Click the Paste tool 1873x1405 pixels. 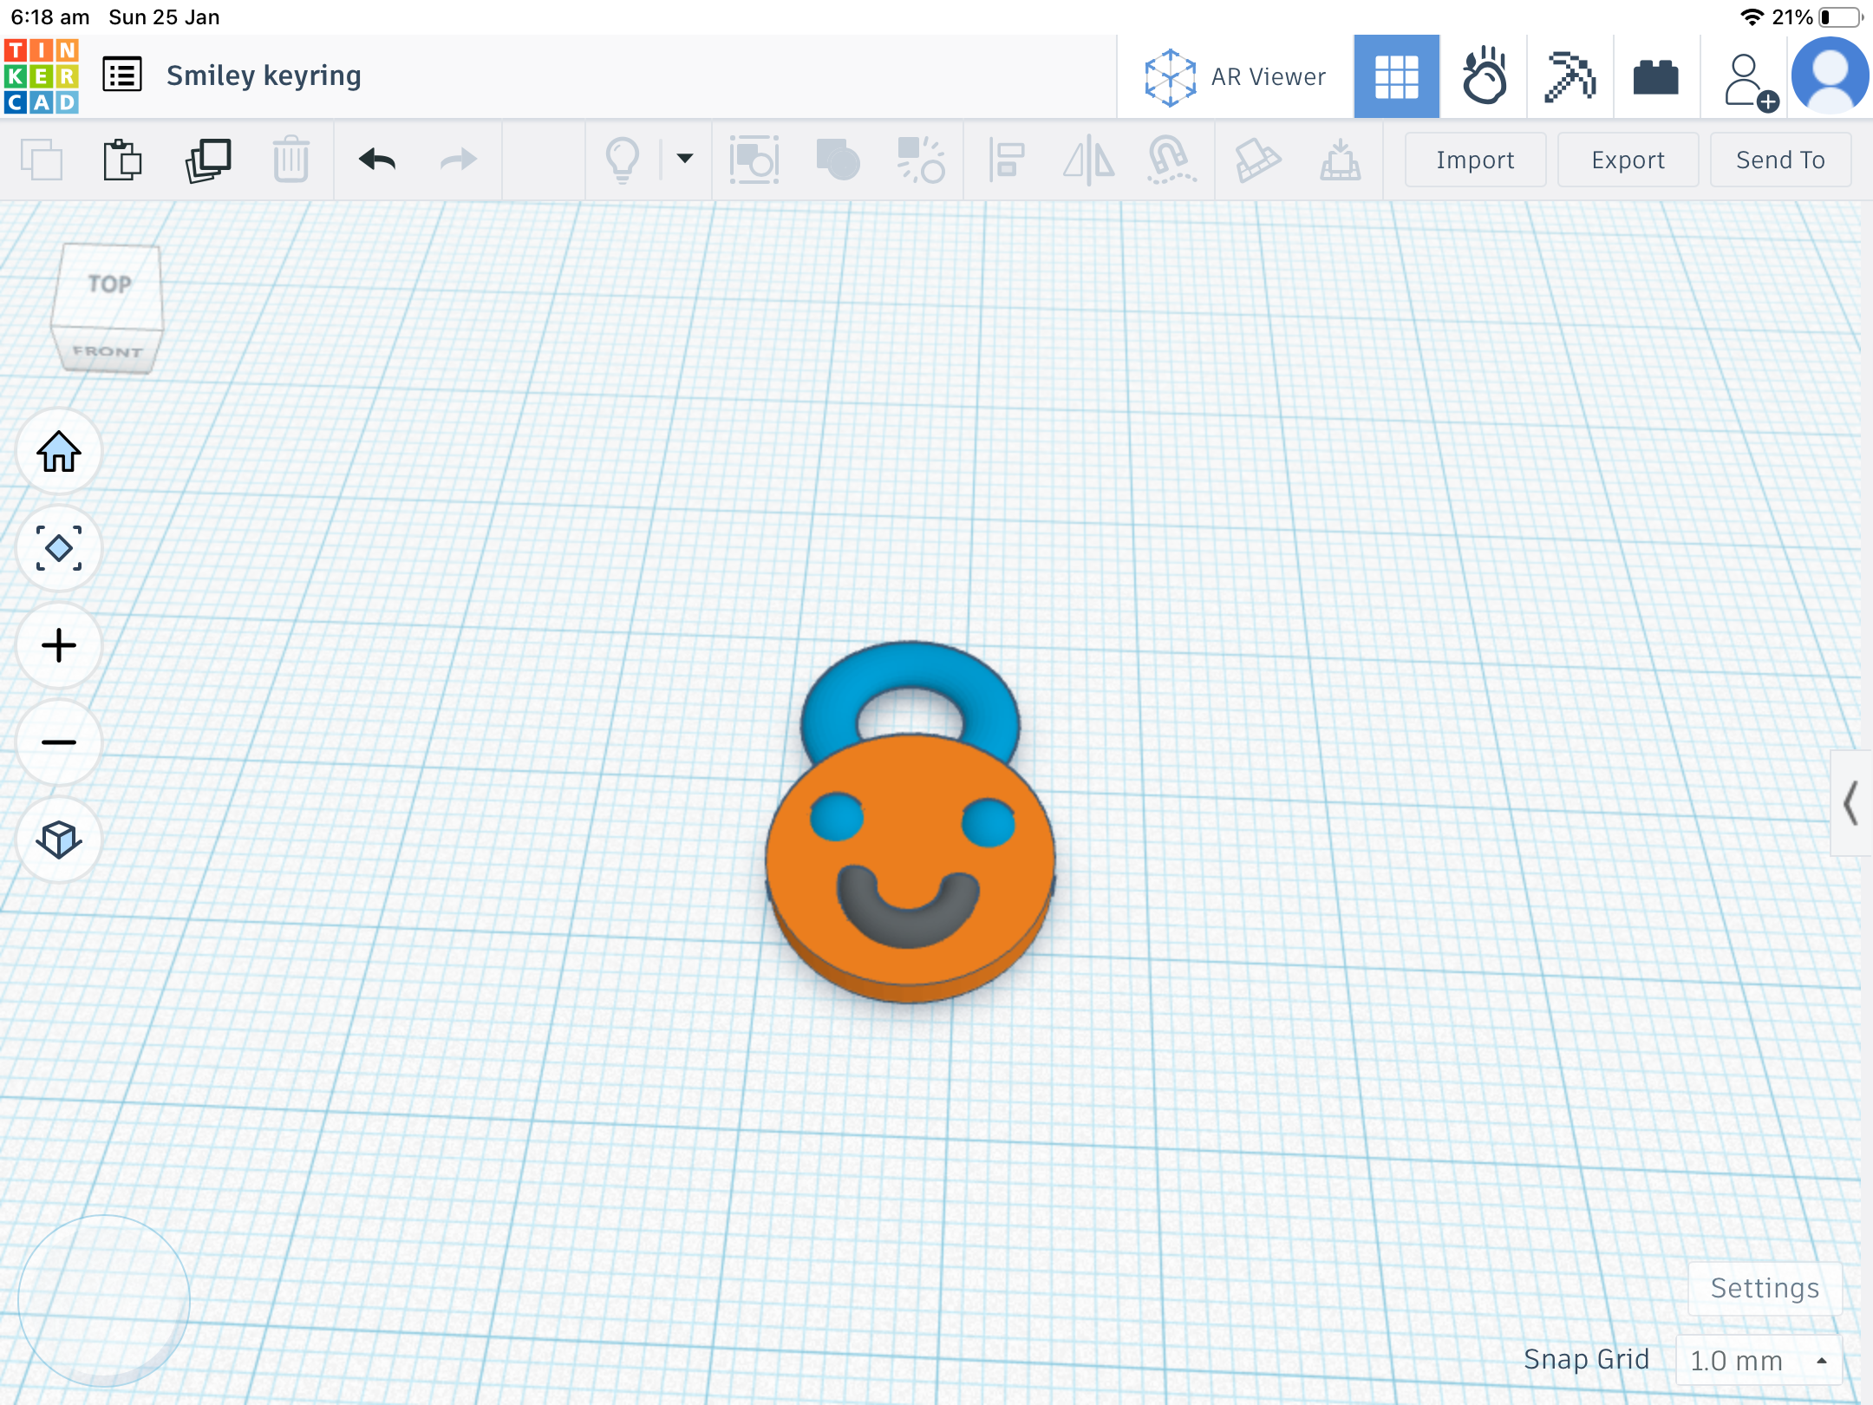tap(122, 160)
